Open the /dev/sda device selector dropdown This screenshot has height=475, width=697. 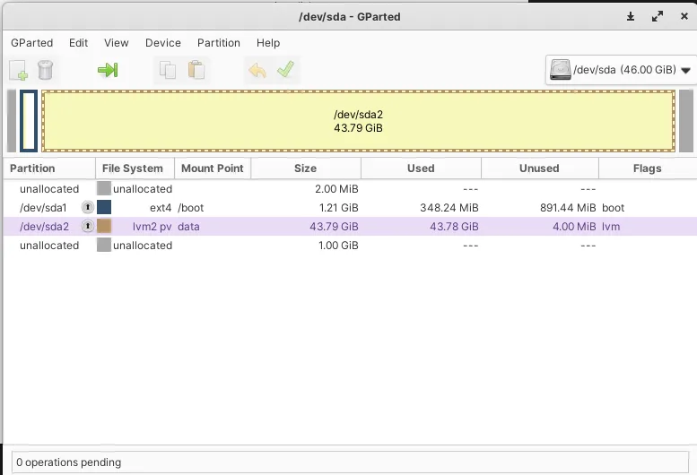click(622, 70)
